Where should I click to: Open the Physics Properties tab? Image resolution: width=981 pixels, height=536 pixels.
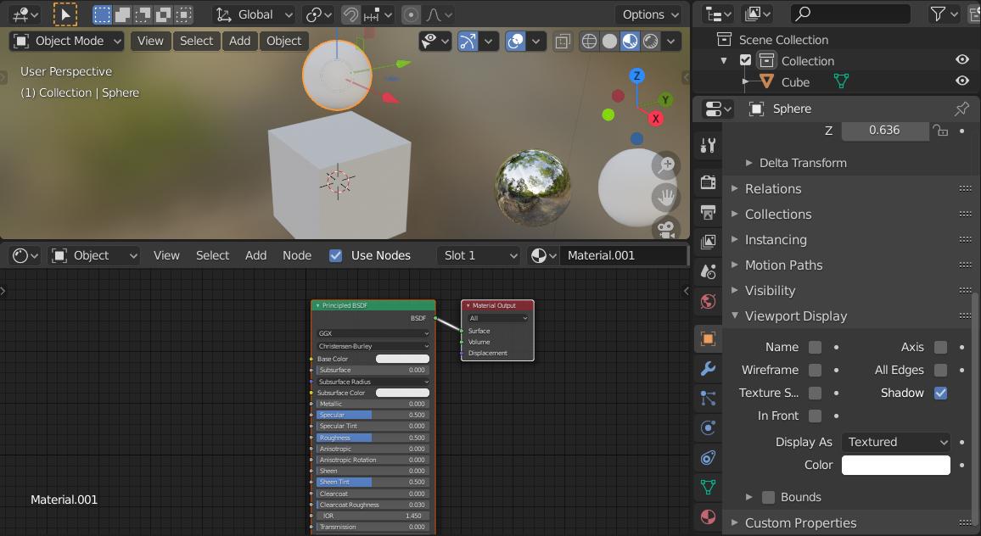tap(708, 427)
